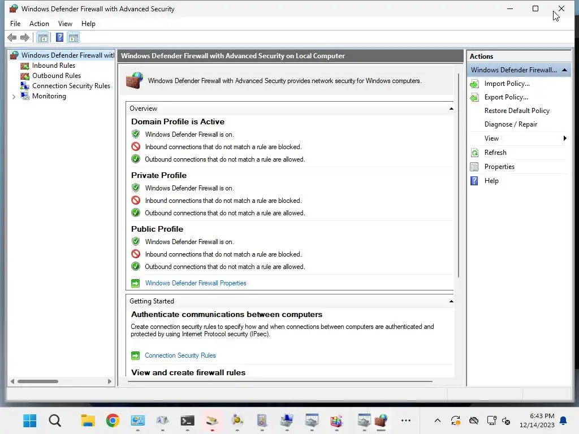Click Import Policy icon

coord(474,84)
